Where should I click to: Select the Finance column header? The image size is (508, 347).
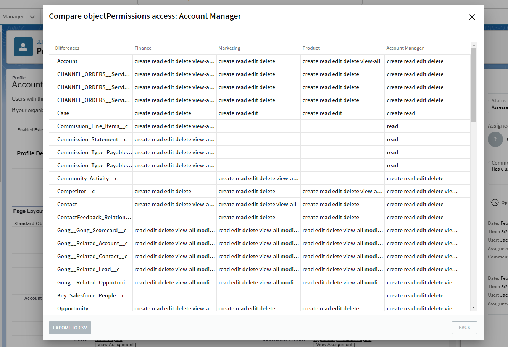tap(143, 48)
